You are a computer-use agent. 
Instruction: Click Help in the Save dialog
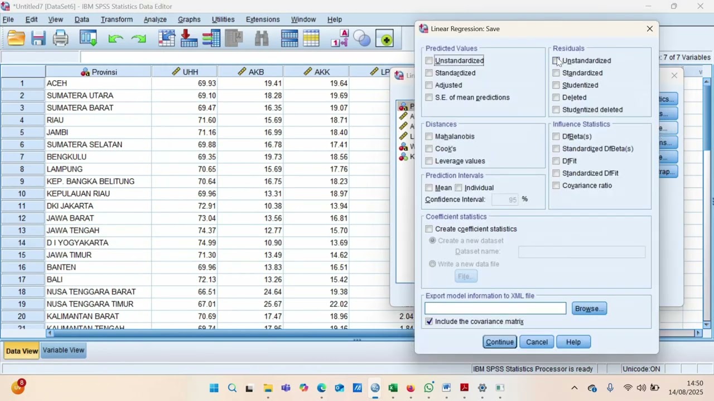[573, 342]
